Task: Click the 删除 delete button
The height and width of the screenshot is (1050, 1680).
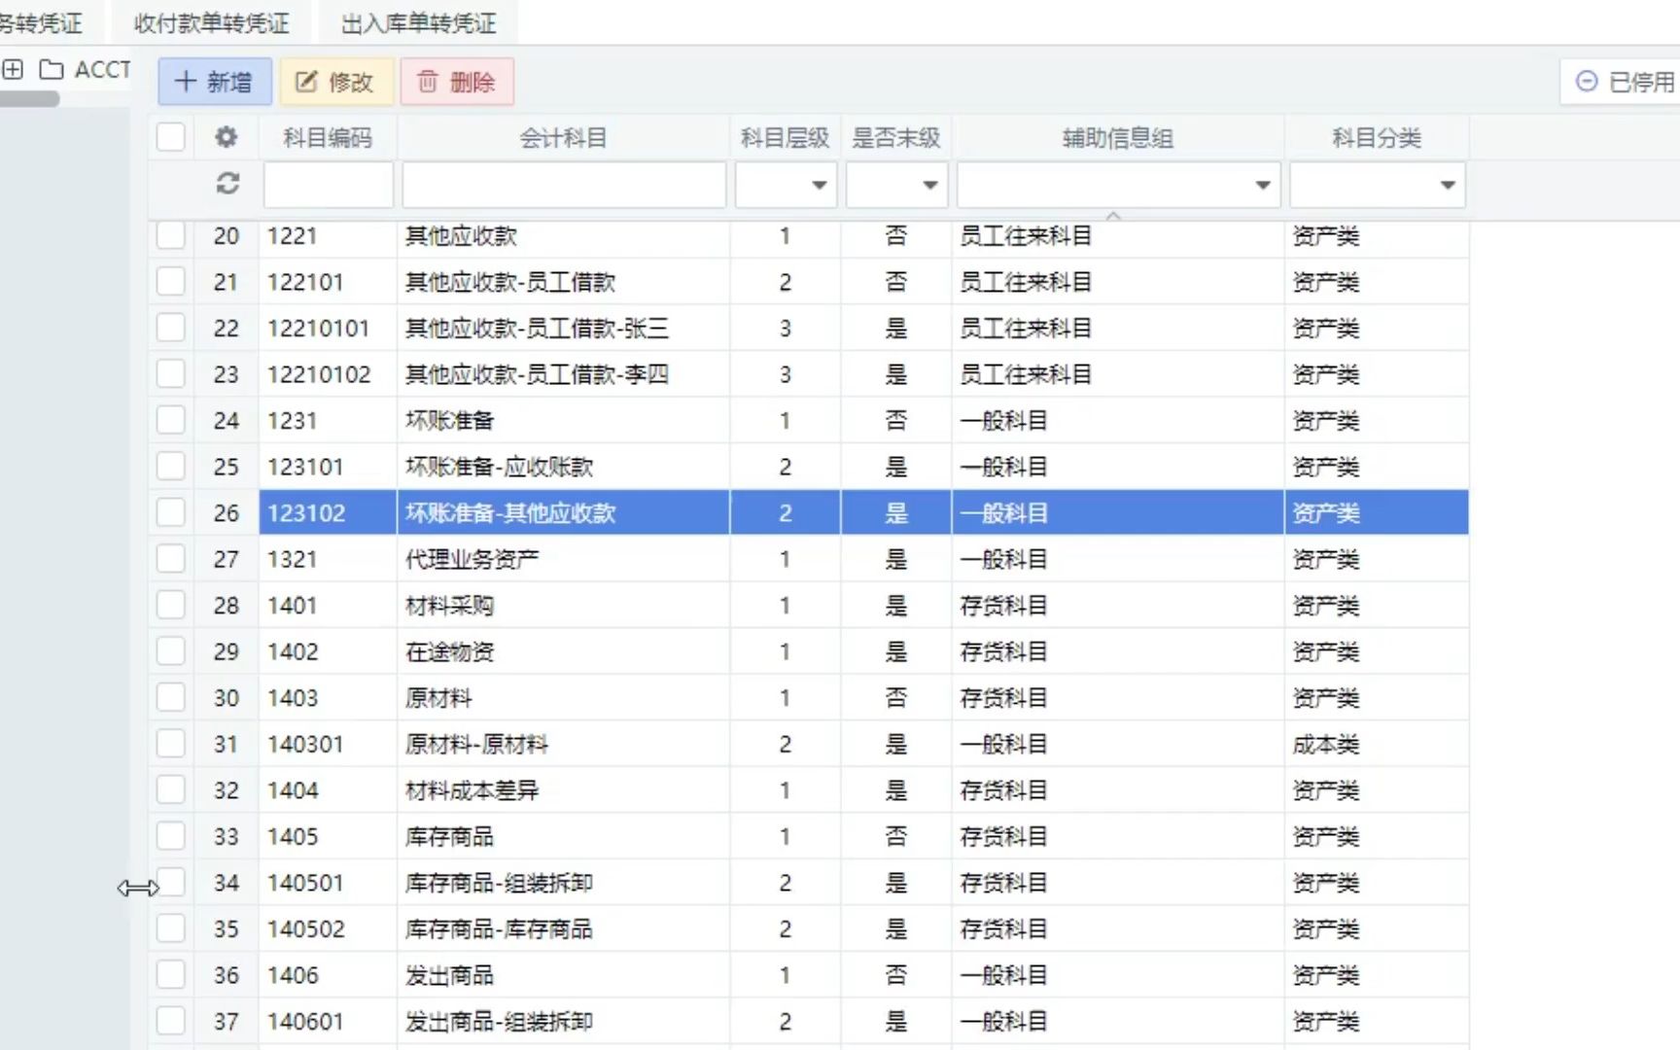Action: tap(457, 82)
